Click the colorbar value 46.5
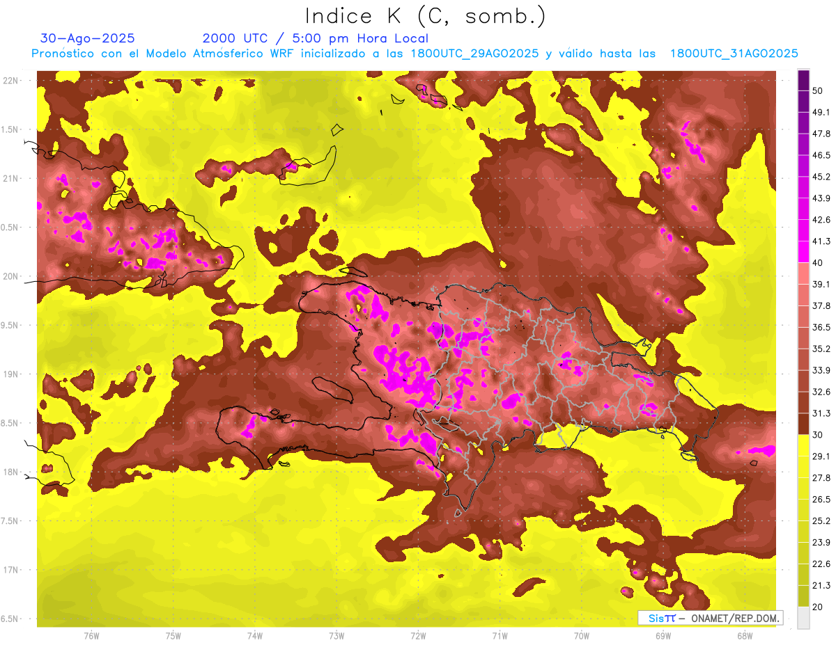 pos(821,155)
